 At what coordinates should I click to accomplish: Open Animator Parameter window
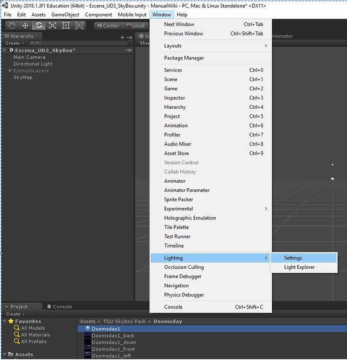[211, 190]
